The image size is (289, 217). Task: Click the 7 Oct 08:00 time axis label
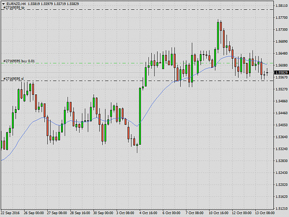pos(195,213)
